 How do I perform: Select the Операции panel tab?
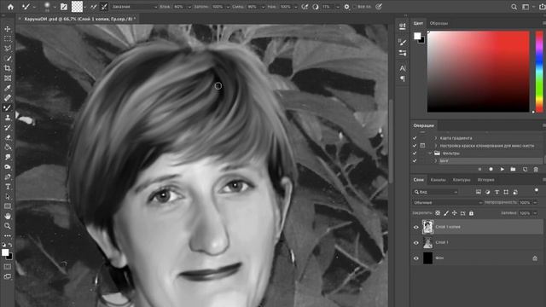[x=424, y=125]
